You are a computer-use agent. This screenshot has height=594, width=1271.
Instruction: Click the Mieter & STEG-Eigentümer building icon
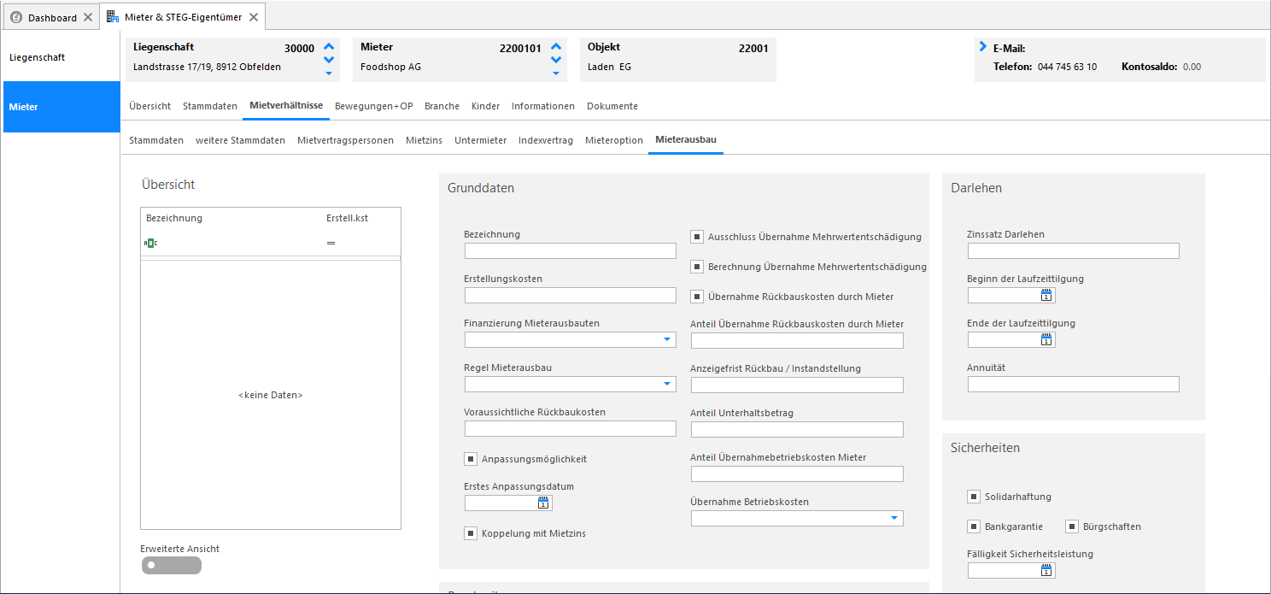(x=113, y=17)
